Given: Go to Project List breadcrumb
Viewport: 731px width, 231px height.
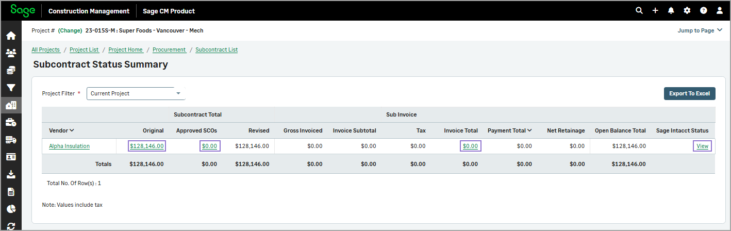Looking at the screenshot, I should tap(84, 49).
